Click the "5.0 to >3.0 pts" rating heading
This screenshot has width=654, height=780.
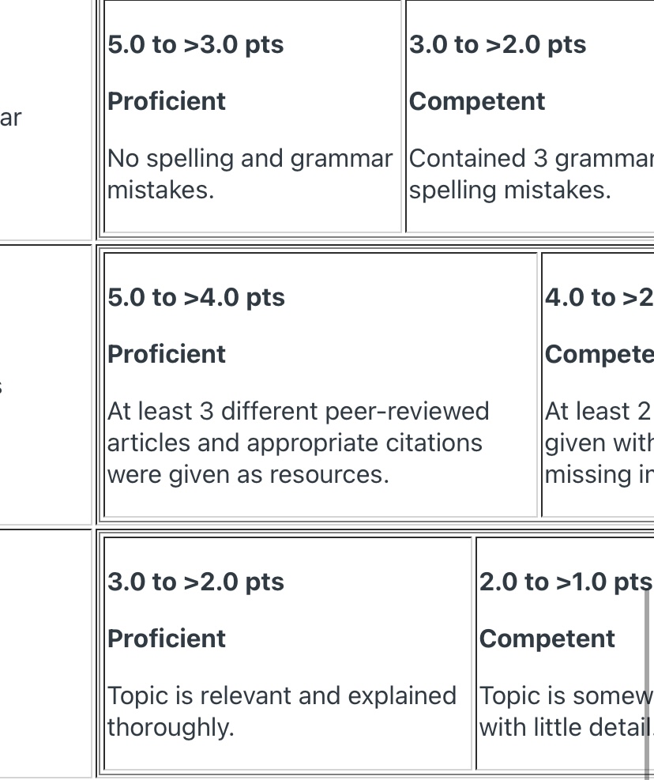click(195, 44)
